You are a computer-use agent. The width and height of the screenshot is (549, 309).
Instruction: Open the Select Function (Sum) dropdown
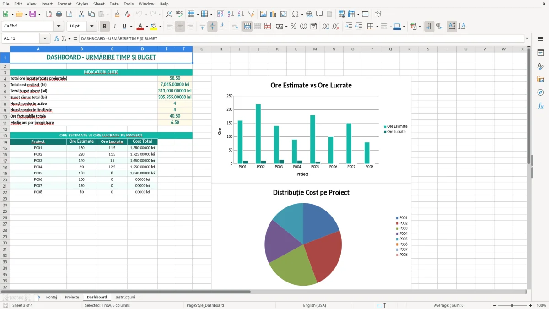pyautogui.click(x=69, y=38)
